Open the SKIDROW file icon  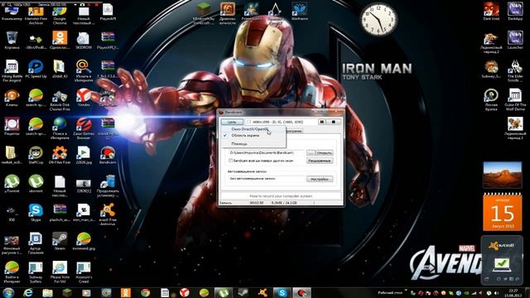pyautogui.click(x=84, y=41)
